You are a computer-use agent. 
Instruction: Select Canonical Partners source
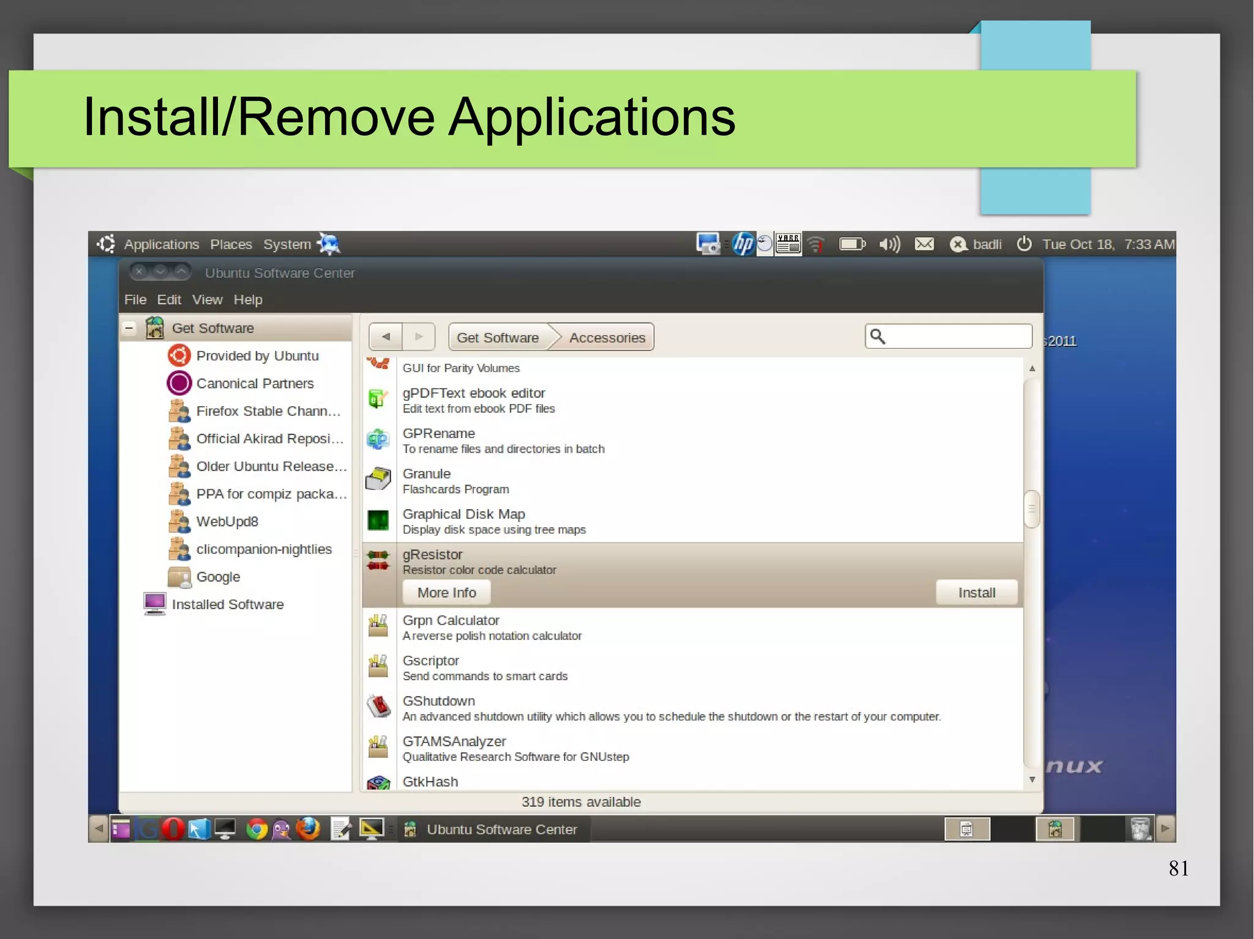tap(255, 383)
